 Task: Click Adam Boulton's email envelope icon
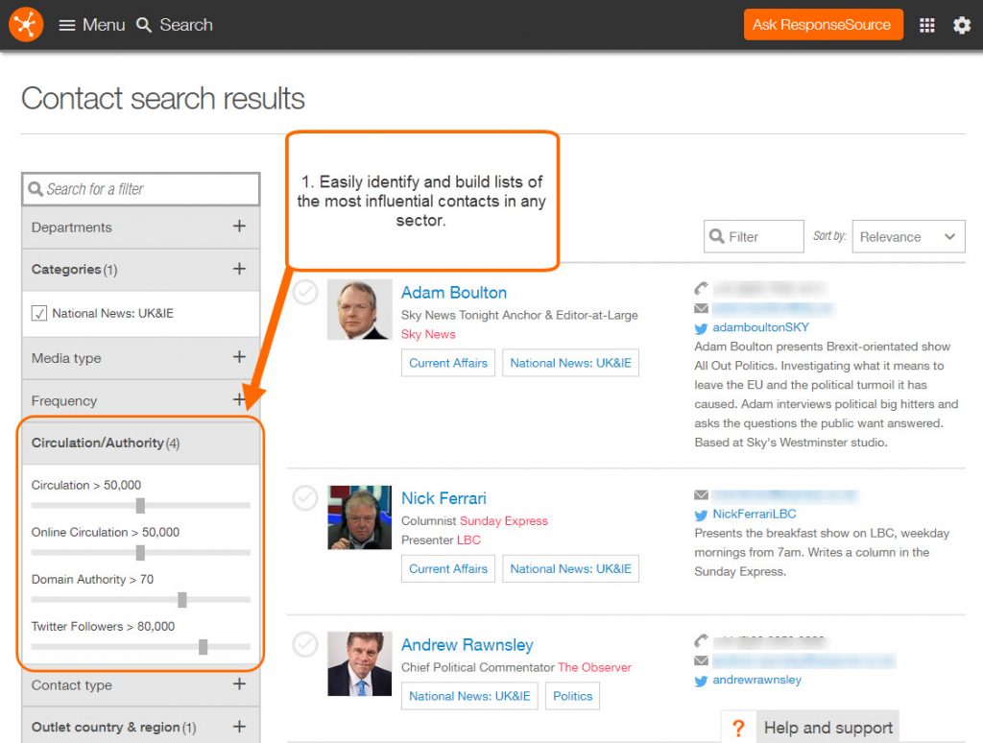701,308
